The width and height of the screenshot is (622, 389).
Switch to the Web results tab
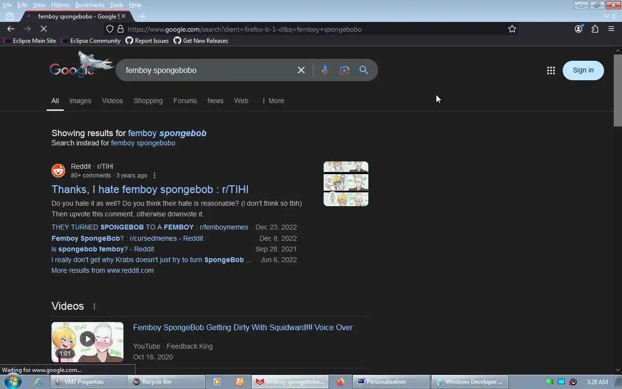point(241,101)
